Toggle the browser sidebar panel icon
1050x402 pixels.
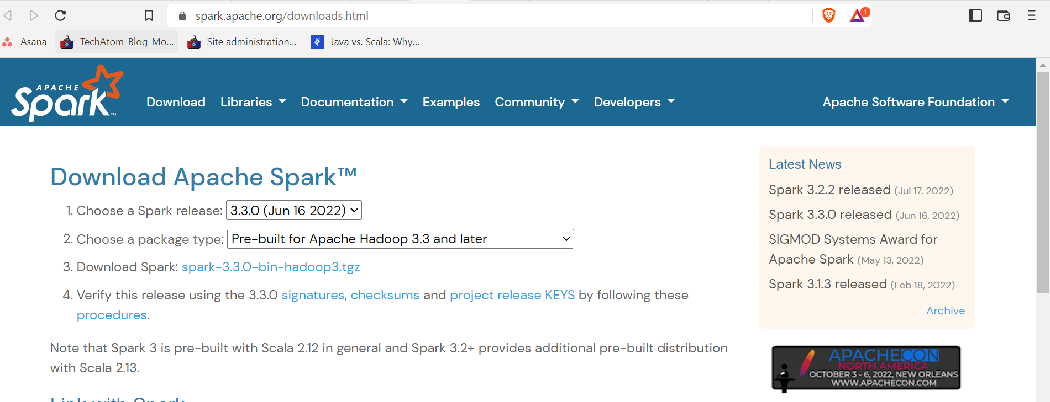point(975,15)
